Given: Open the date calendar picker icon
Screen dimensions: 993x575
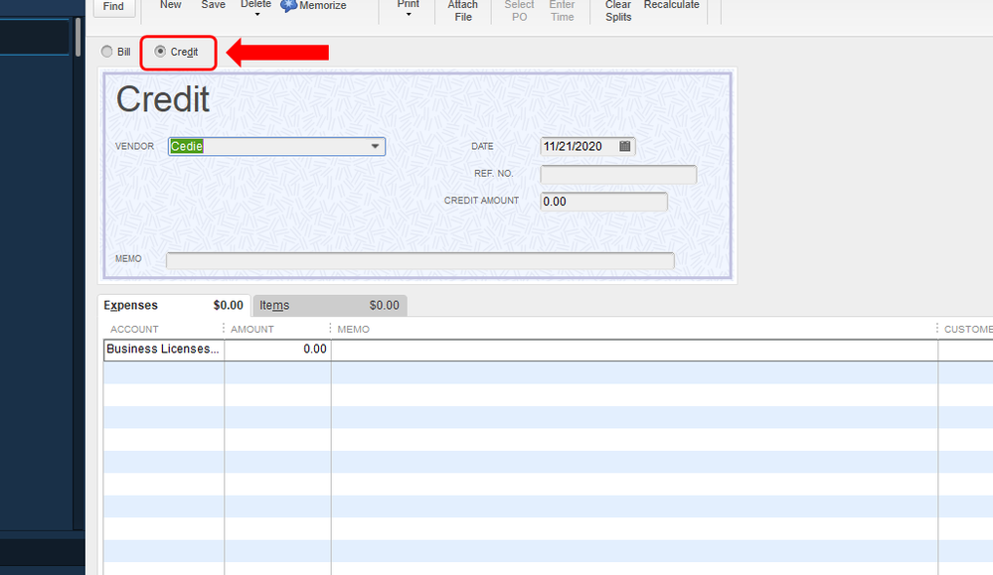Looking at the screenshot, I should (x=624, y=146).
